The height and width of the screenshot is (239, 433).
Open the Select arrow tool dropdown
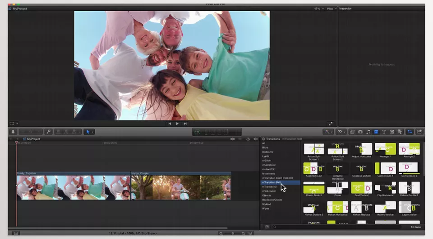coord(89,132)
